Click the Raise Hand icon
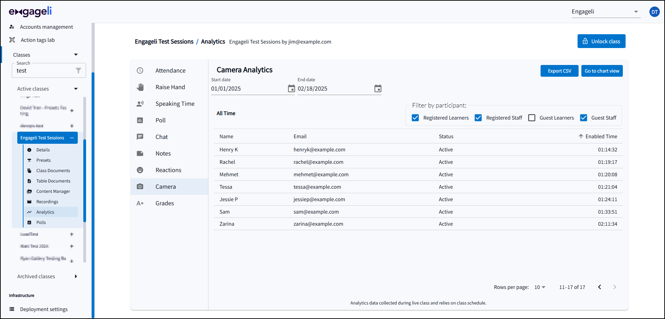The width and height of the screenshot is (665, 319). coord(140,87)
